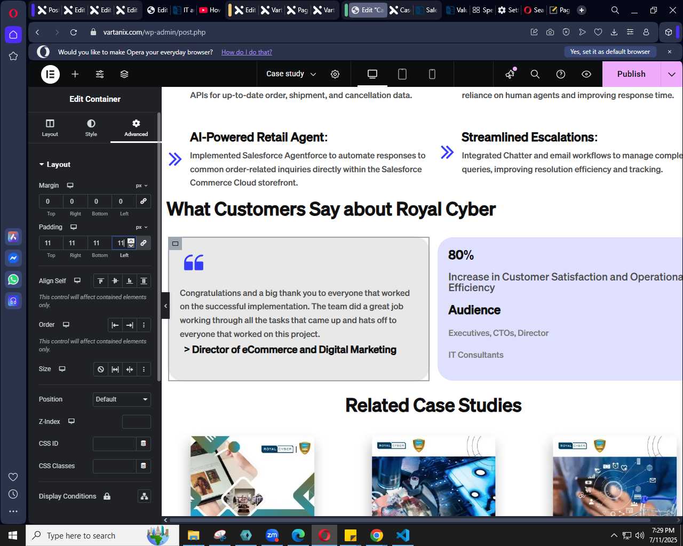Open the Position Default dropdown
The height and width of the screenshot is (546, 683).
pos(122,399)
